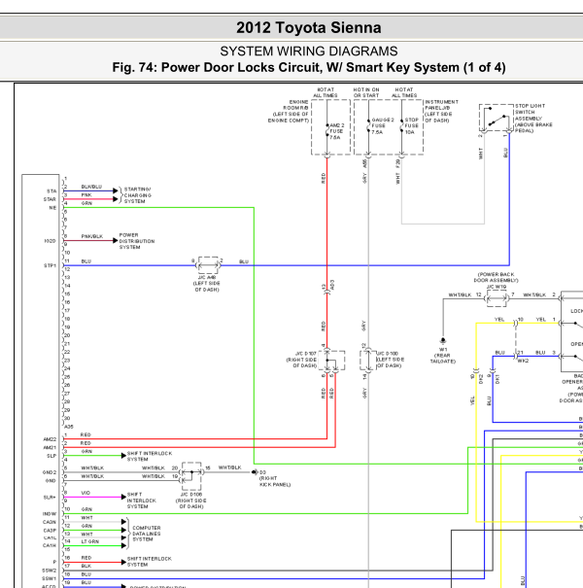Image resolution: width=583 pixels, height=588 pixels.
Task: Click the 'HOT IN ON OR START' label
Action: [366, 92]
